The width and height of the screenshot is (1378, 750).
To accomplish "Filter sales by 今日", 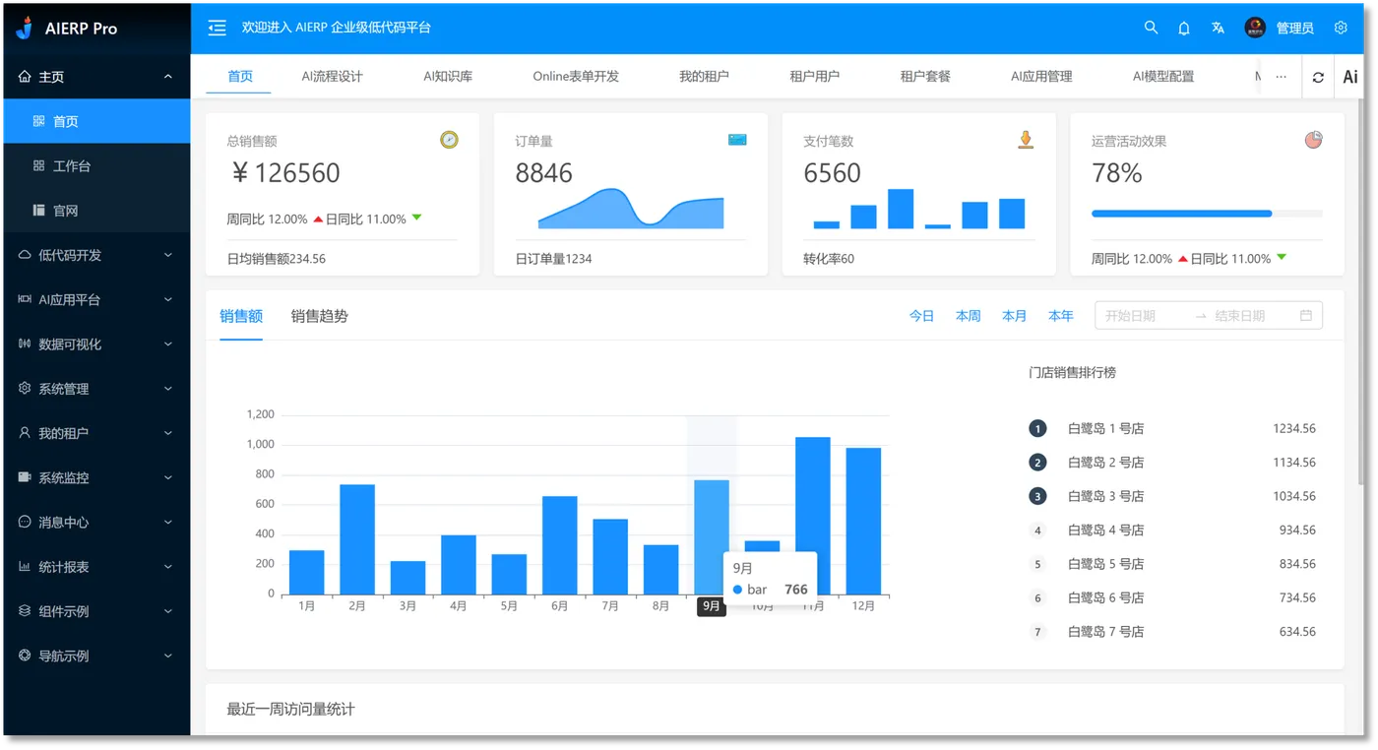I will (x=921, y=316).
